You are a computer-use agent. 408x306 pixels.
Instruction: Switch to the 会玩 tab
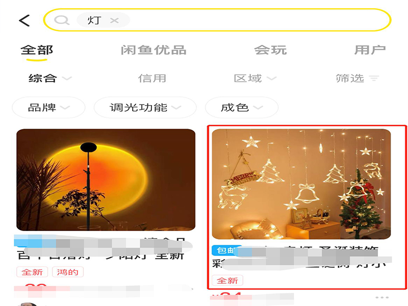coord(270,50)
